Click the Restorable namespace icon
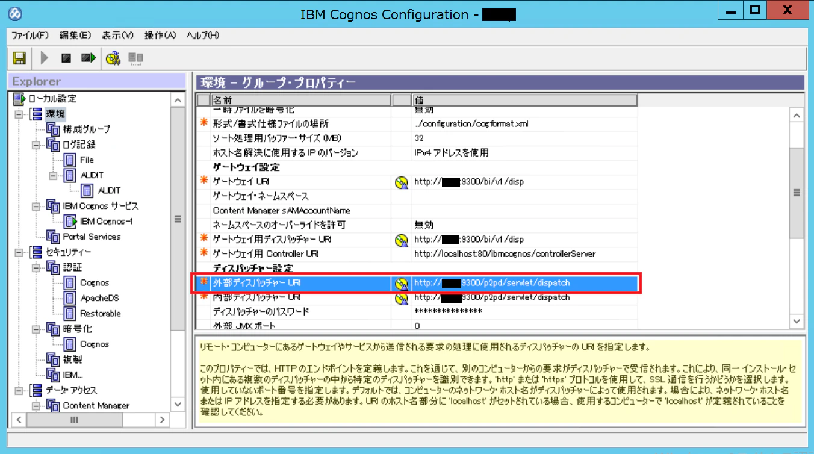This screenshot has width=814, height=454. click(x=70, y=313)
